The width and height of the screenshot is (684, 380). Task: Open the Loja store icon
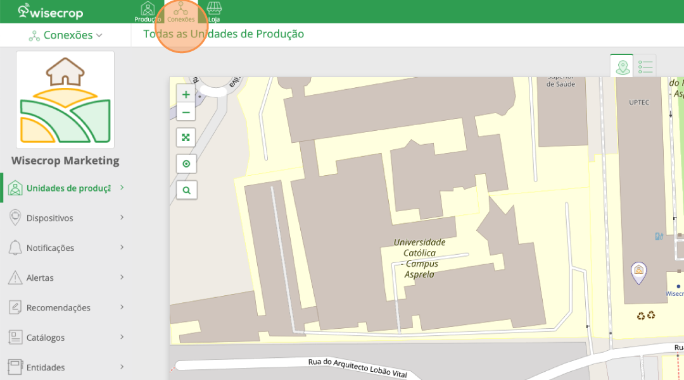[x=214, y=11]
